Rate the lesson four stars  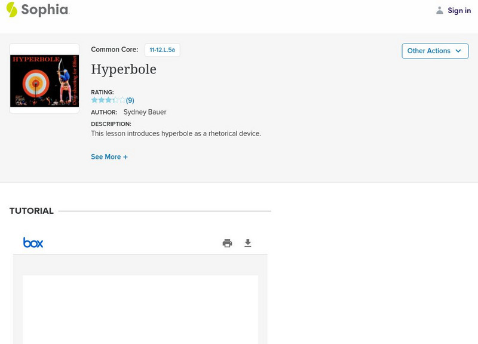pyautogui.click(x=116, y=100)
